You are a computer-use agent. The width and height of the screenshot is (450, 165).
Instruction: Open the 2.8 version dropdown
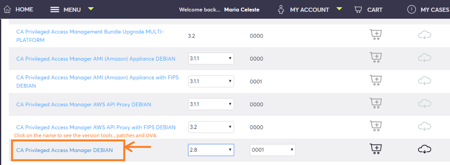211,150
